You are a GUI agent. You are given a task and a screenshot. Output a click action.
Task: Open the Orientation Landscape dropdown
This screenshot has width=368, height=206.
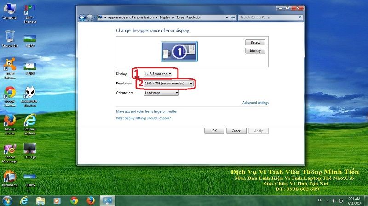(161, 93)
